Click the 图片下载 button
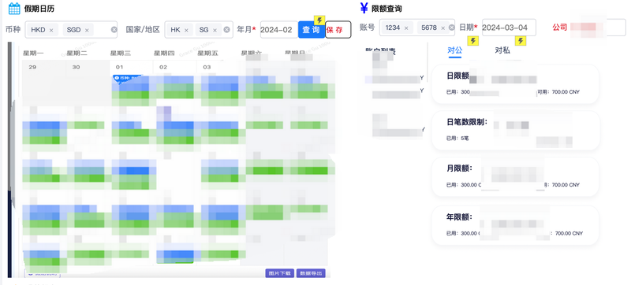The width and height of the screenshot is (631, 285). (x=280, y=273)
